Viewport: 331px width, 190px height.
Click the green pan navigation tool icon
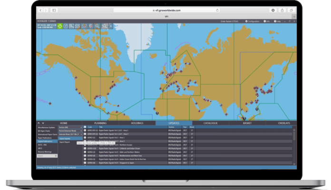click(60, 26)
